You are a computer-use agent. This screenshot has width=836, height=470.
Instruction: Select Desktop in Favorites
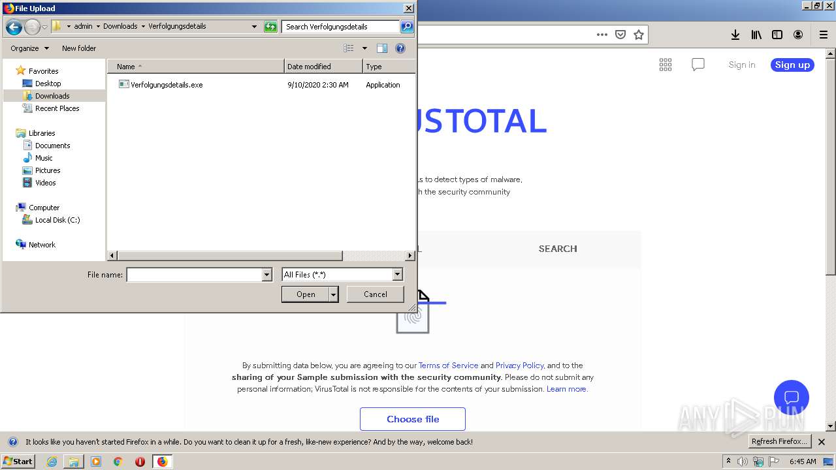click(x=48, y=84)
